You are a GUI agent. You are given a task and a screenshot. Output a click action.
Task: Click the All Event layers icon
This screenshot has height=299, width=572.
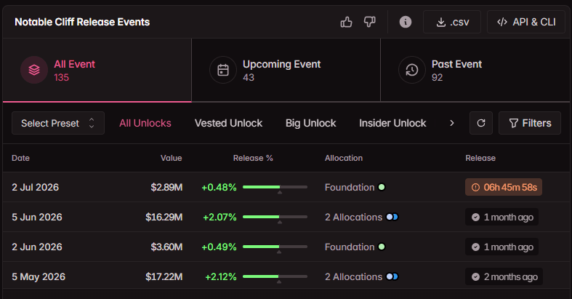(34, 70)
